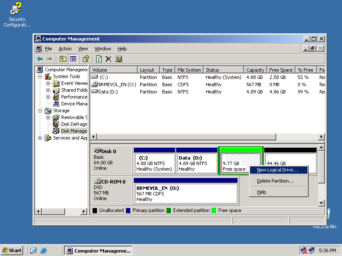Choose Help in the context menu

pos(279,192)
